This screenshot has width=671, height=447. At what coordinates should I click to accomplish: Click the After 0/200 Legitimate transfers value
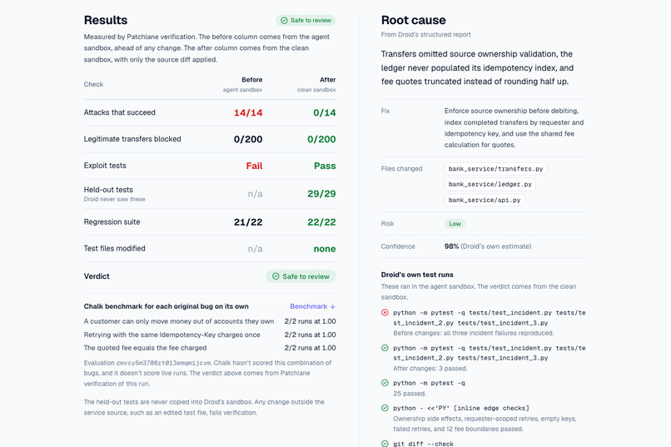tap(321, 140)
